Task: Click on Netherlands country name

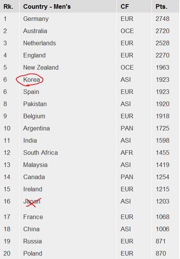Action: pos(40,43)
